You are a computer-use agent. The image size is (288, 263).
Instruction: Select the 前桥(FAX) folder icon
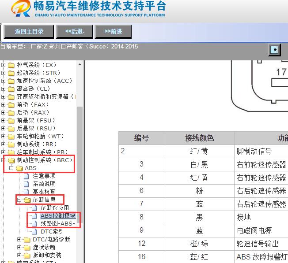tap(11, 105)
